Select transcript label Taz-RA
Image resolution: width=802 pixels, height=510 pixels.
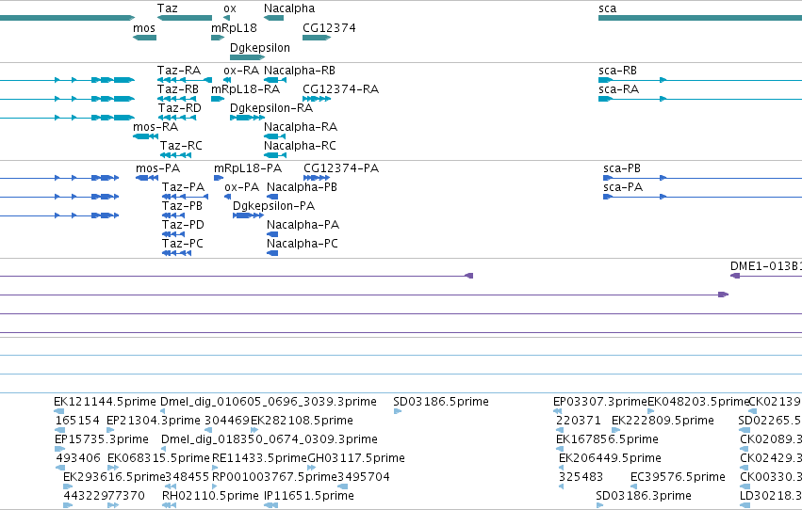[x=178, y=71]
